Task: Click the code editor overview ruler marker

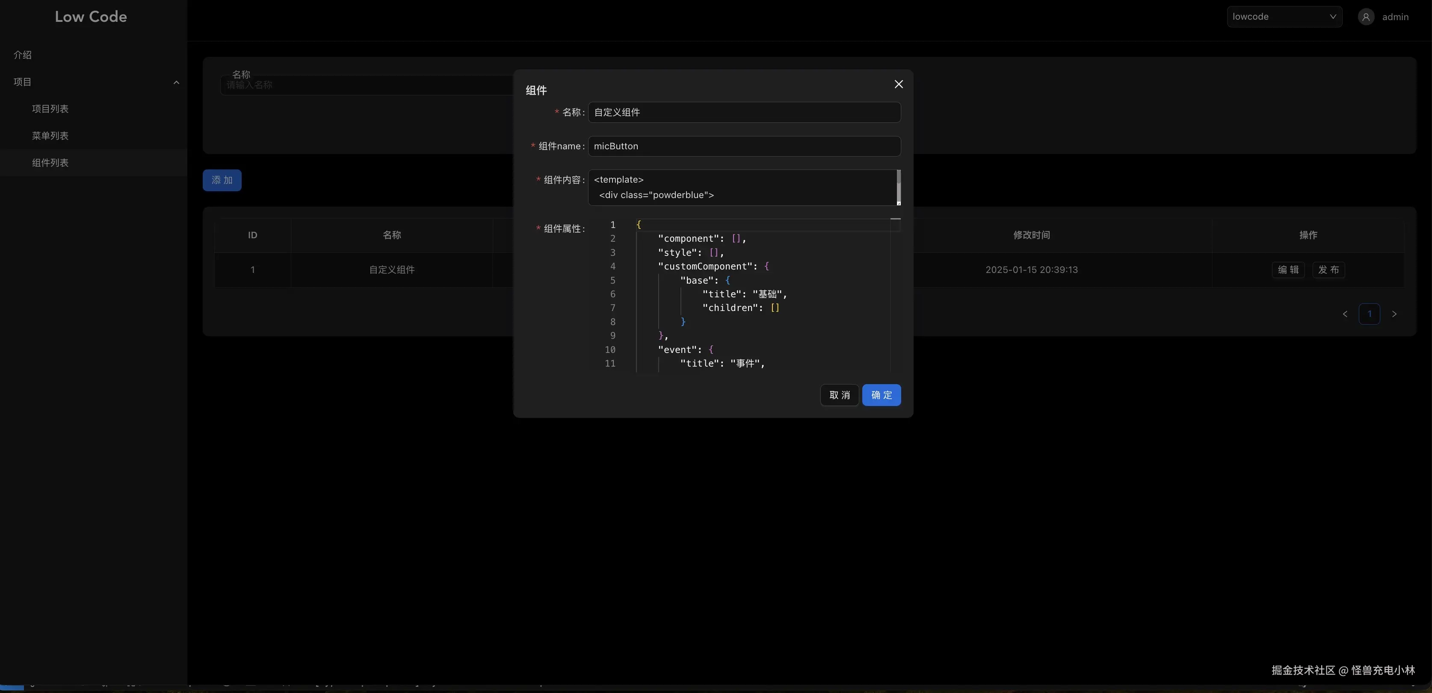Action: (x=895, y=219)
